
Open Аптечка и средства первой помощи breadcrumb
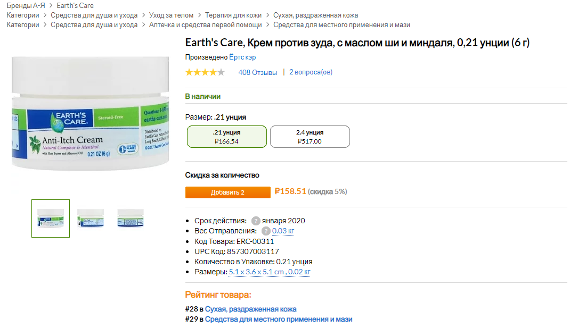(x=205, y=25)
